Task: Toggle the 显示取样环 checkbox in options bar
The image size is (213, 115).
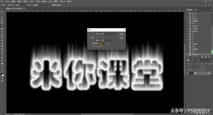Action: 53,5
